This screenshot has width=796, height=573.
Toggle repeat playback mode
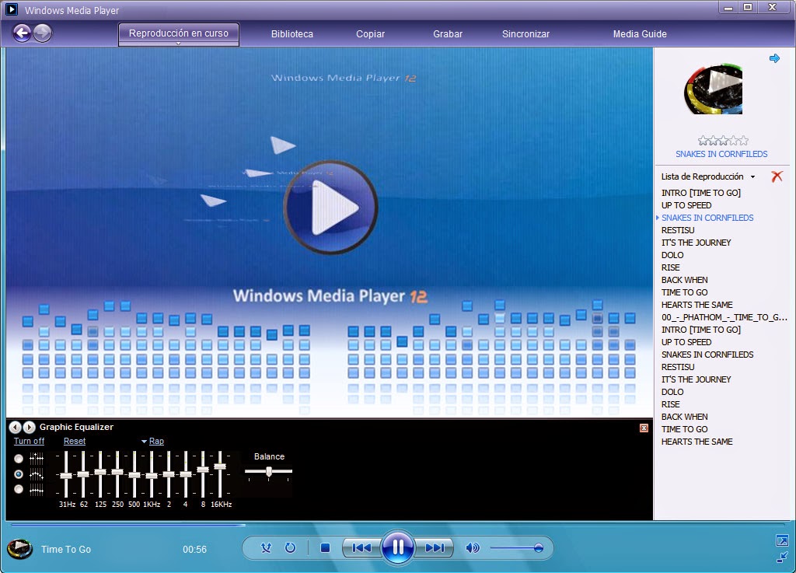pos(291,548)
